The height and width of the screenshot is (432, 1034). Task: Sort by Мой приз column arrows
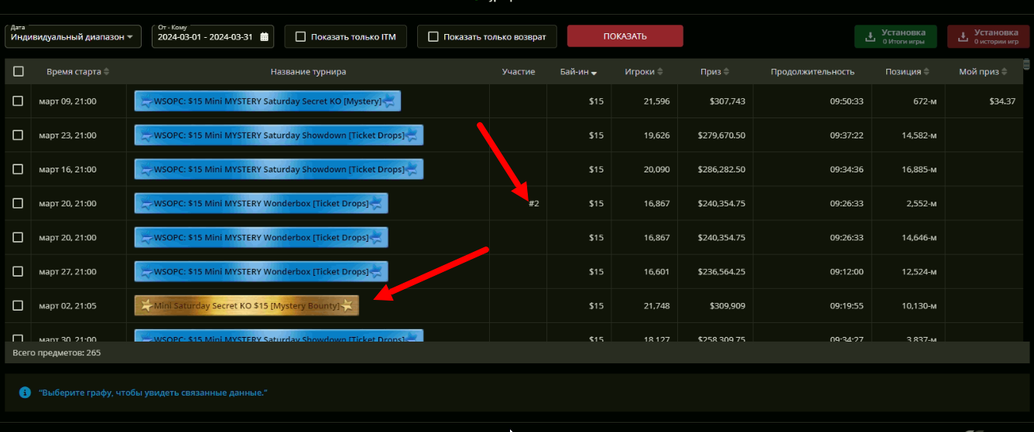pyautogui.click(x=1005, y=72)
